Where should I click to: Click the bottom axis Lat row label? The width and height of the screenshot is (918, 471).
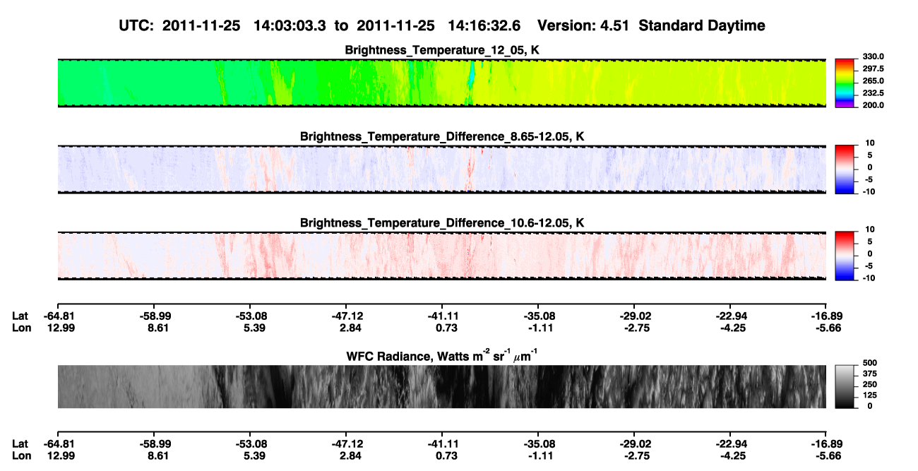20,443
